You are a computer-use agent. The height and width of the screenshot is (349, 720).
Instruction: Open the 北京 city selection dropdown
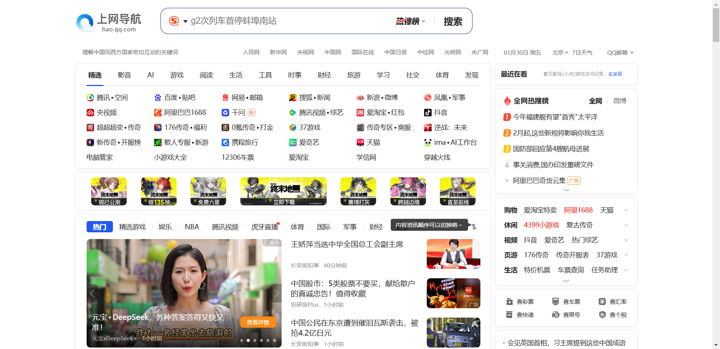click(x=560, y=52)
